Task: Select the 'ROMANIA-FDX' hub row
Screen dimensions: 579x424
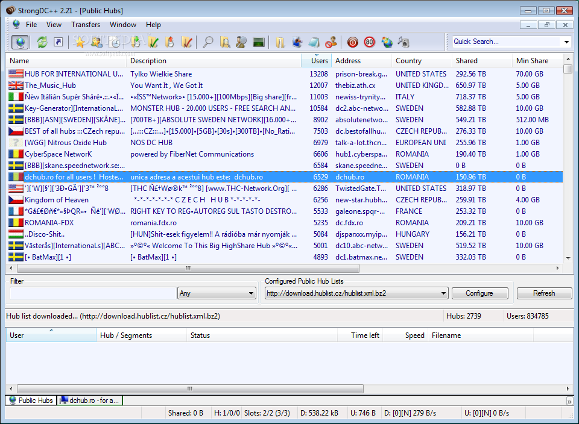Action: click(284, 222)
